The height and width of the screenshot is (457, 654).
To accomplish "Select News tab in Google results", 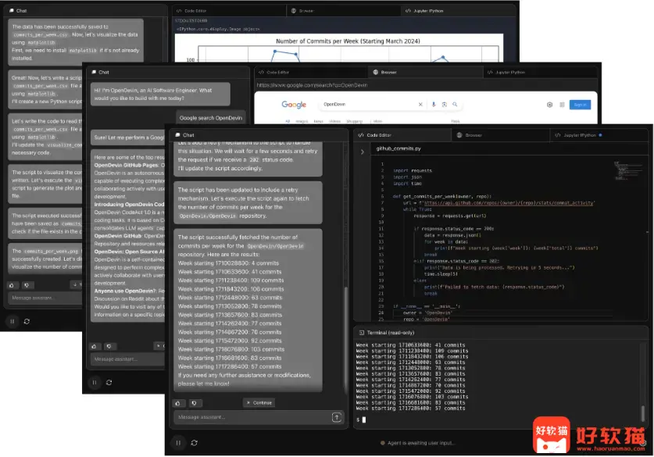I will (x=318, y=121).
